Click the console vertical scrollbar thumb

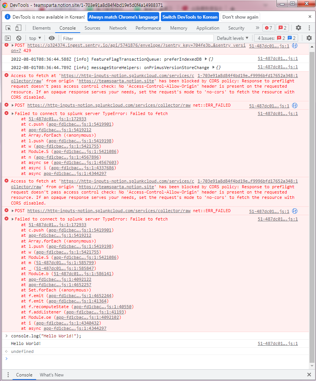tap(312, 206)
